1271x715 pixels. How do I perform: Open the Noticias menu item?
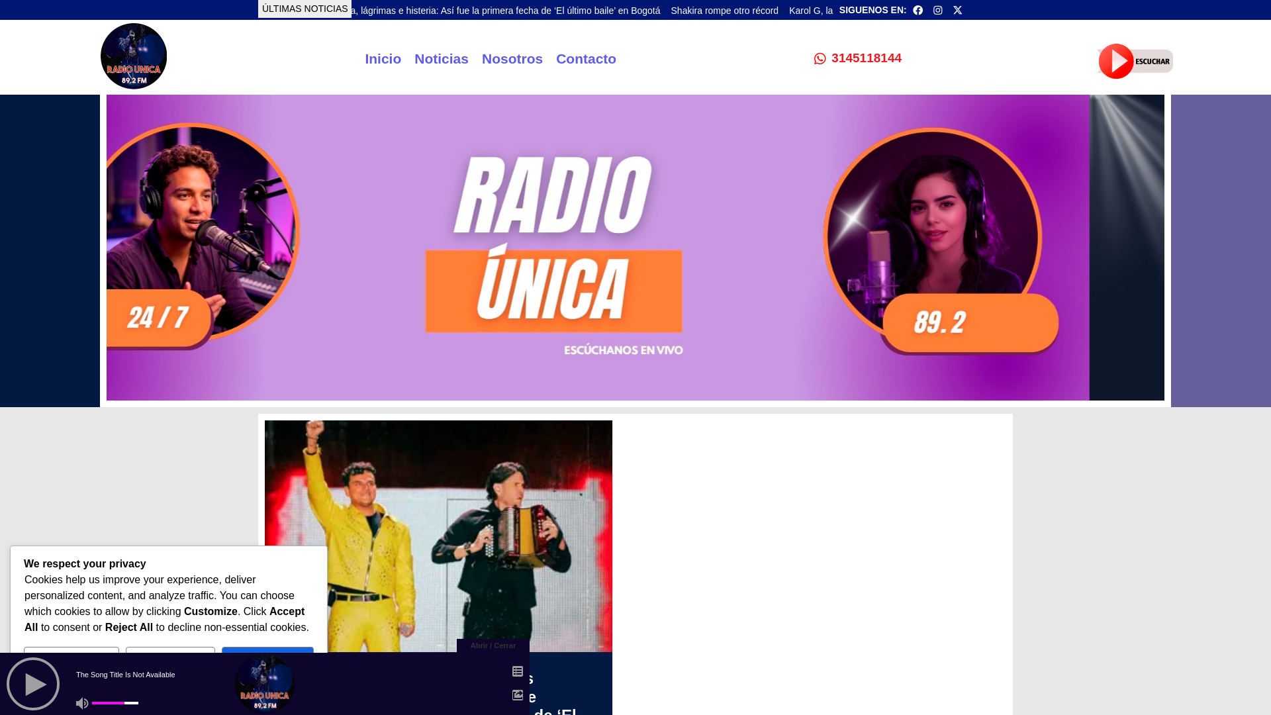pos(442,59)
